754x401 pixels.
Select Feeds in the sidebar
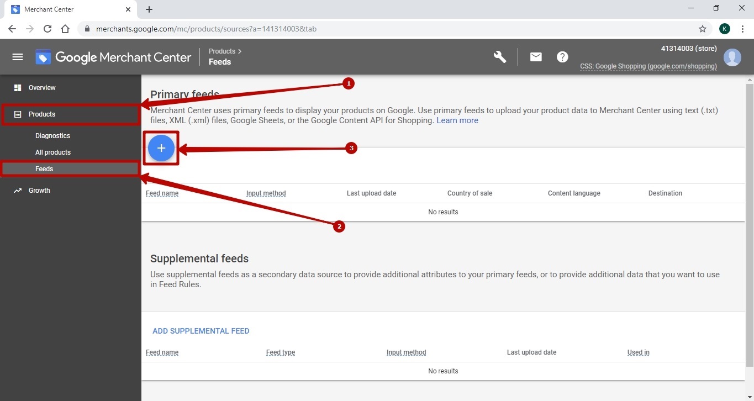pyautogui.click(x=44, y=169)
